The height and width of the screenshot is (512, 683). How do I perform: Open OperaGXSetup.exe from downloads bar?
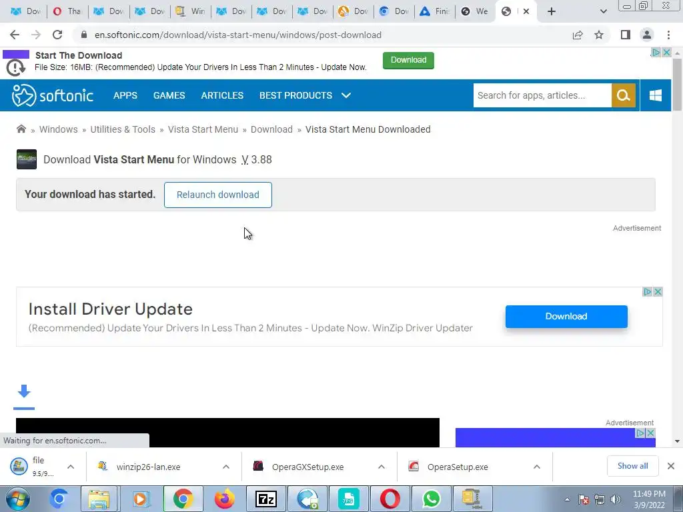click(307, 467)
